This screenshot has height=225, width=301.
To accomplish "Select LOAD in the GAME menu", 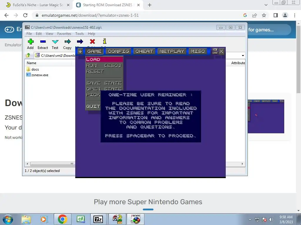I will [x=104, y=59].
